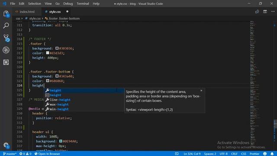Open the Manage gear settings icon
This screenshot has width=277, height=156.
pos(6,146)
